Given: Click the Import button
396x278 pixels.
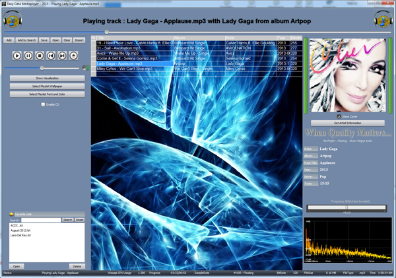Looking at the screenshot, I should pos(79,40).
